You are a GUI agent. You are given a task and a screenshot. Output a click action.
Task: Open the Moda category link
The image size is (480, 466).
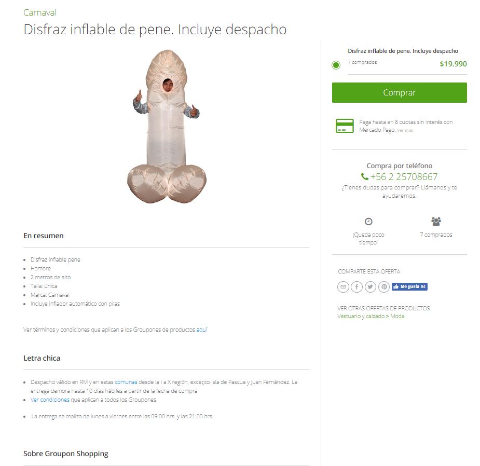pos(397,316)
